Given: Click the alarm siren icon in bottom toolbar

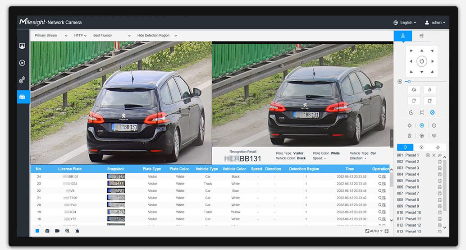Looking at the screenshot, I should [77, 231].
